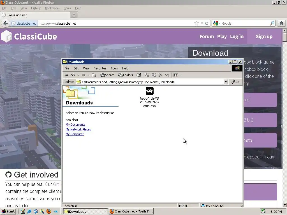Click the Firefox home icon
This screenshot has width=287, height=215.
click(x=281, y=23)
